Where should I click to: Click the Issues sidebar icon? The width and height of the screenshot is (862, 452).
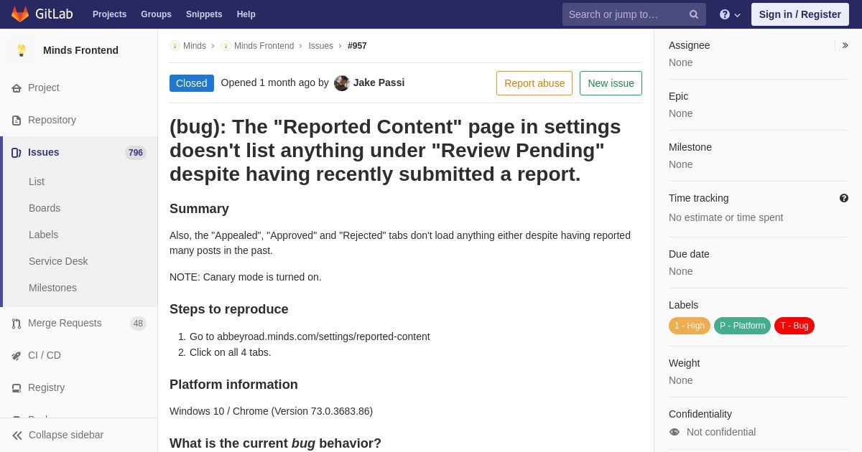pos(17,153)
